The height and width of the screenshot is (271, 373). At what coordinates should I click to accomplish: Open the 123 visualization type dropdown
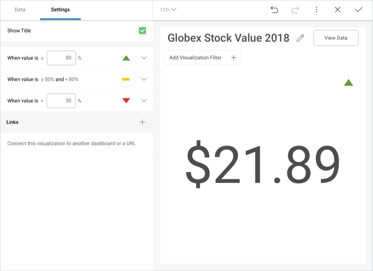168,10
